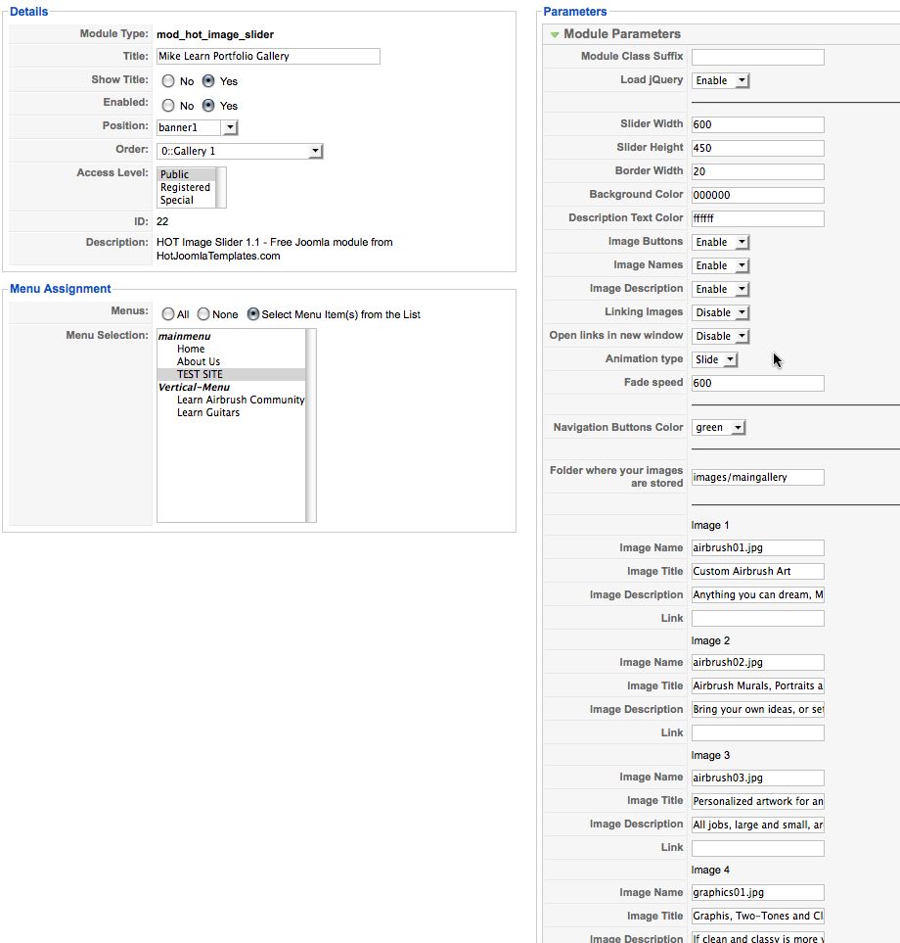Screen dimensions: 900x943
Task: Click the Module Class Suffix field
Action: coord(757,57)
